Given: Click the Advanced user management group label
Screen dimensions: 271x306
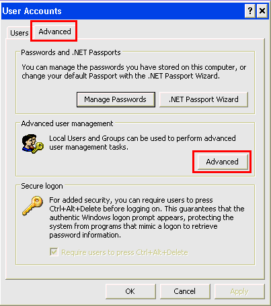Looking at the screenshot, I should click(x=67, y=123).
